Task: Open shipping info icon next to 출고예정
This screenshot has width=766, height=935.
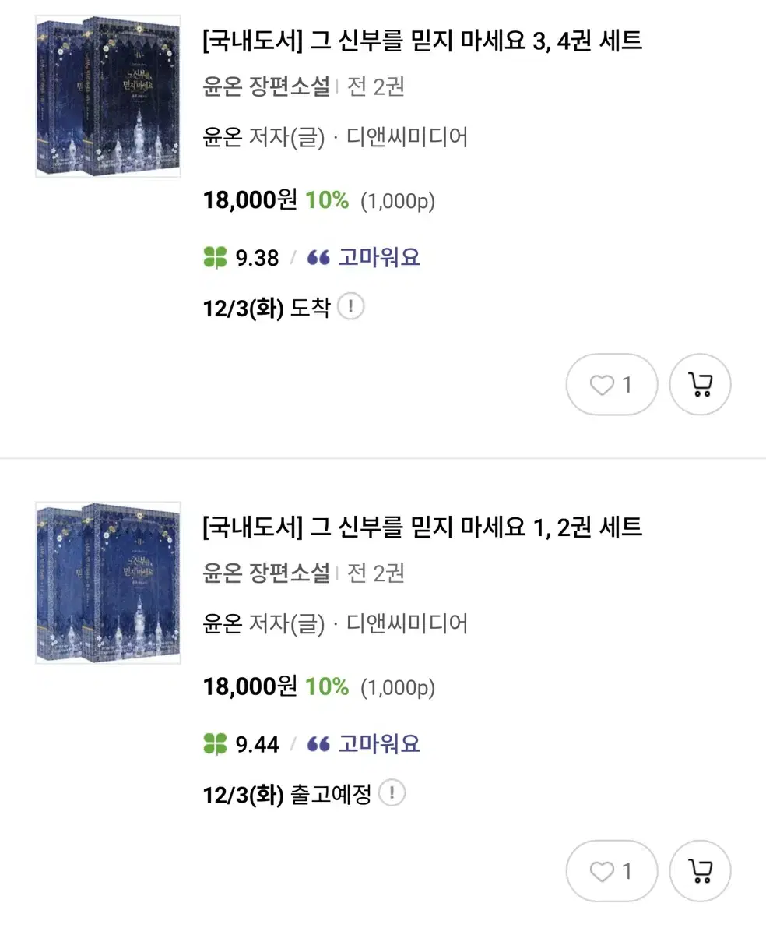Action: point(392,793)
